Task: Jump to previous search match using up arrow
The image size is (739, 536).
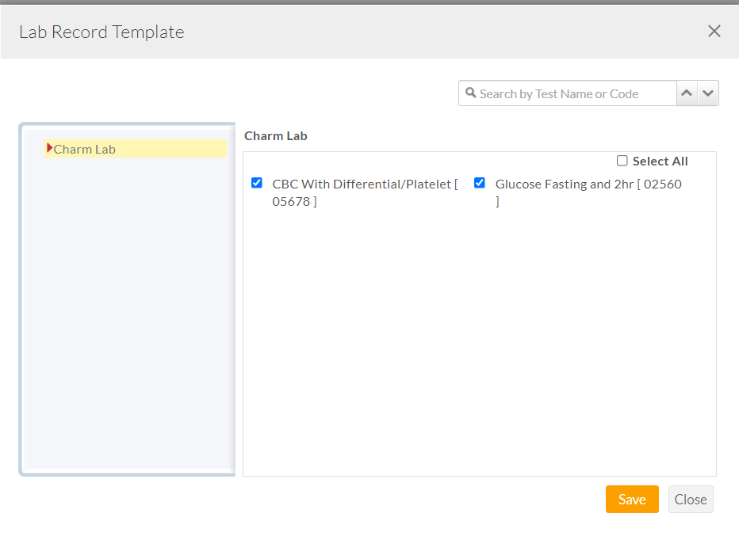Action: pyautogui.click(x=687, y=93)
